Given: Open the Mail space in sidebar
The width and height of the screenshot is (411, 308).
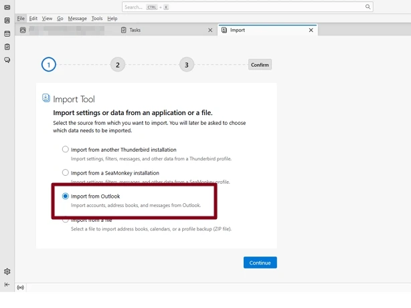Looking at the screenshot, I should (7, 7).
